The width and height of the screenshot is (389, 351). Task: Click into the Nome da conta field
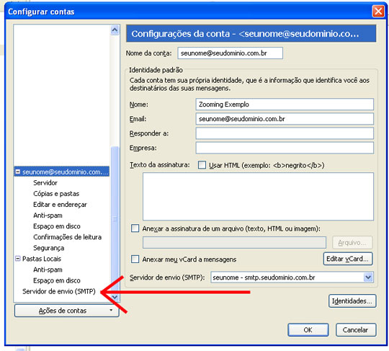(x=230, y=53)
